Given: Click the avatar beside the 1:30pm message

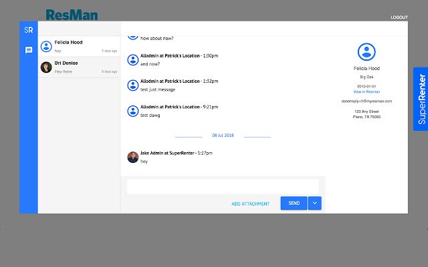Looking at the screenshot, I should [133, 59].
